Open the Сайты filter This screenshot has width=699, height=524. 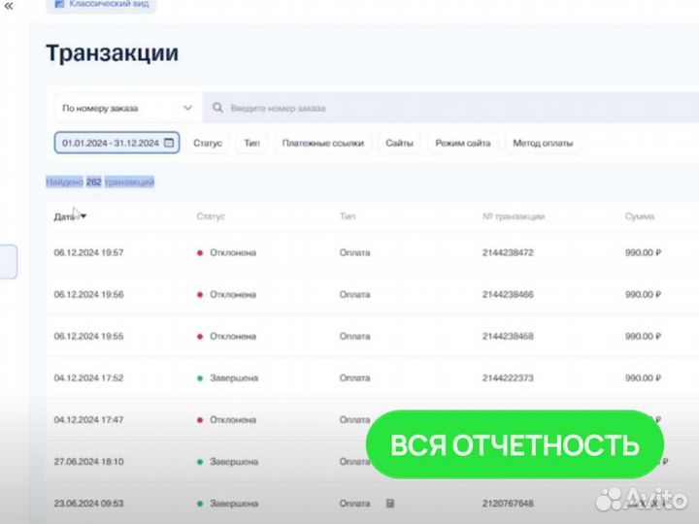point(399,143)
